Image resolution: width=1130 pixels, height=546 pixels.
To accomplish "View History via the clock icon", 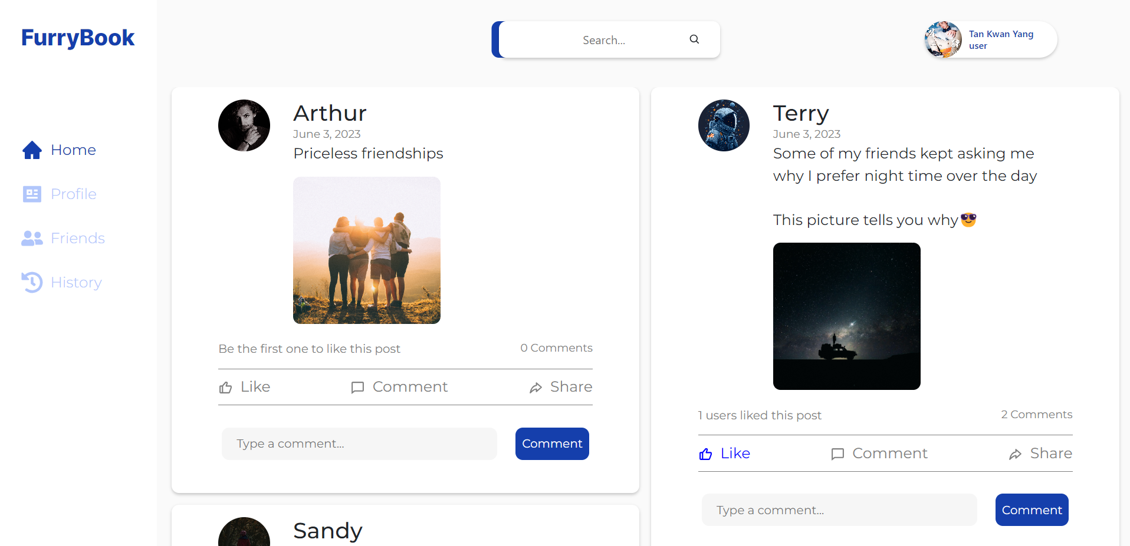I will click(x=32, y=282).
